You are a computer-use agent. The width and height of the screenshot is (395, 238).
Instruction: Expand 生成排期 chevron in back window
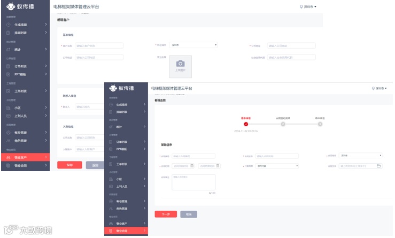pyautogui.click(x=46, y=25)
